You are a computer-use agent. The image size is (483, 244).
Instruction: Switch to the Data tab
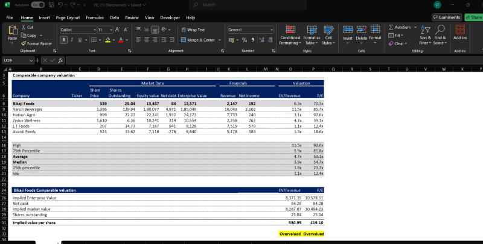(x=114, y=17)
